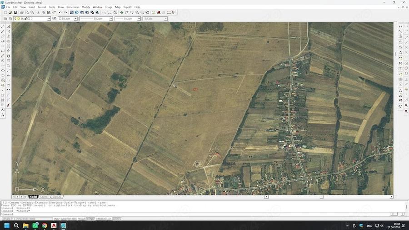Image resolution: width=409 pixels, height=230 pixels.
Task: Toggle GRID display in status bar
Action: pyautogui.click(x=64, y=219)
